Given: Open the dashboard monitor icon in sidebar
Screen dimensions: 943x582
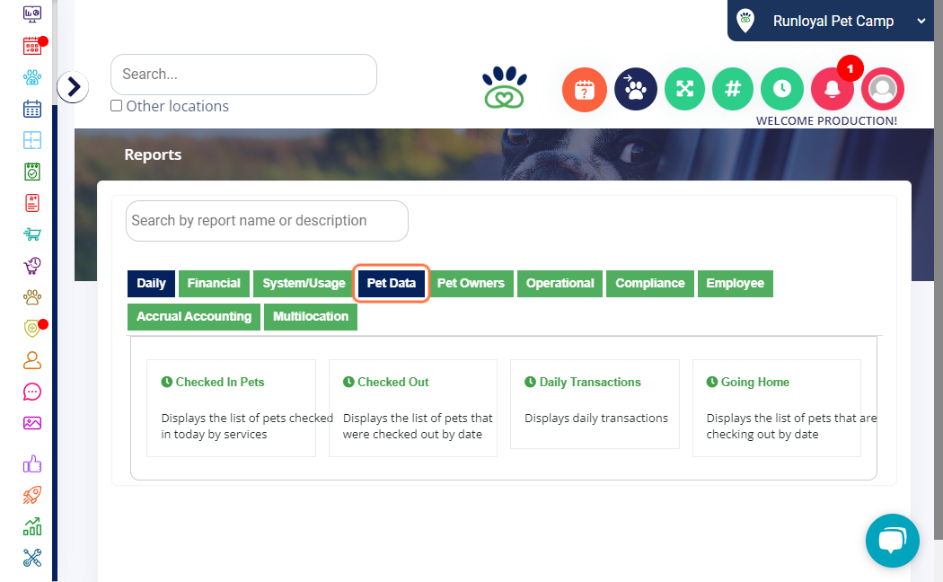Looking at the screenshot, I should click(x=31, y=13).
